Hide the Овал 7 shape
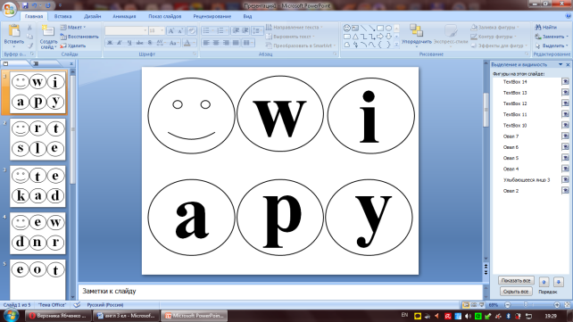 (565, 136)
